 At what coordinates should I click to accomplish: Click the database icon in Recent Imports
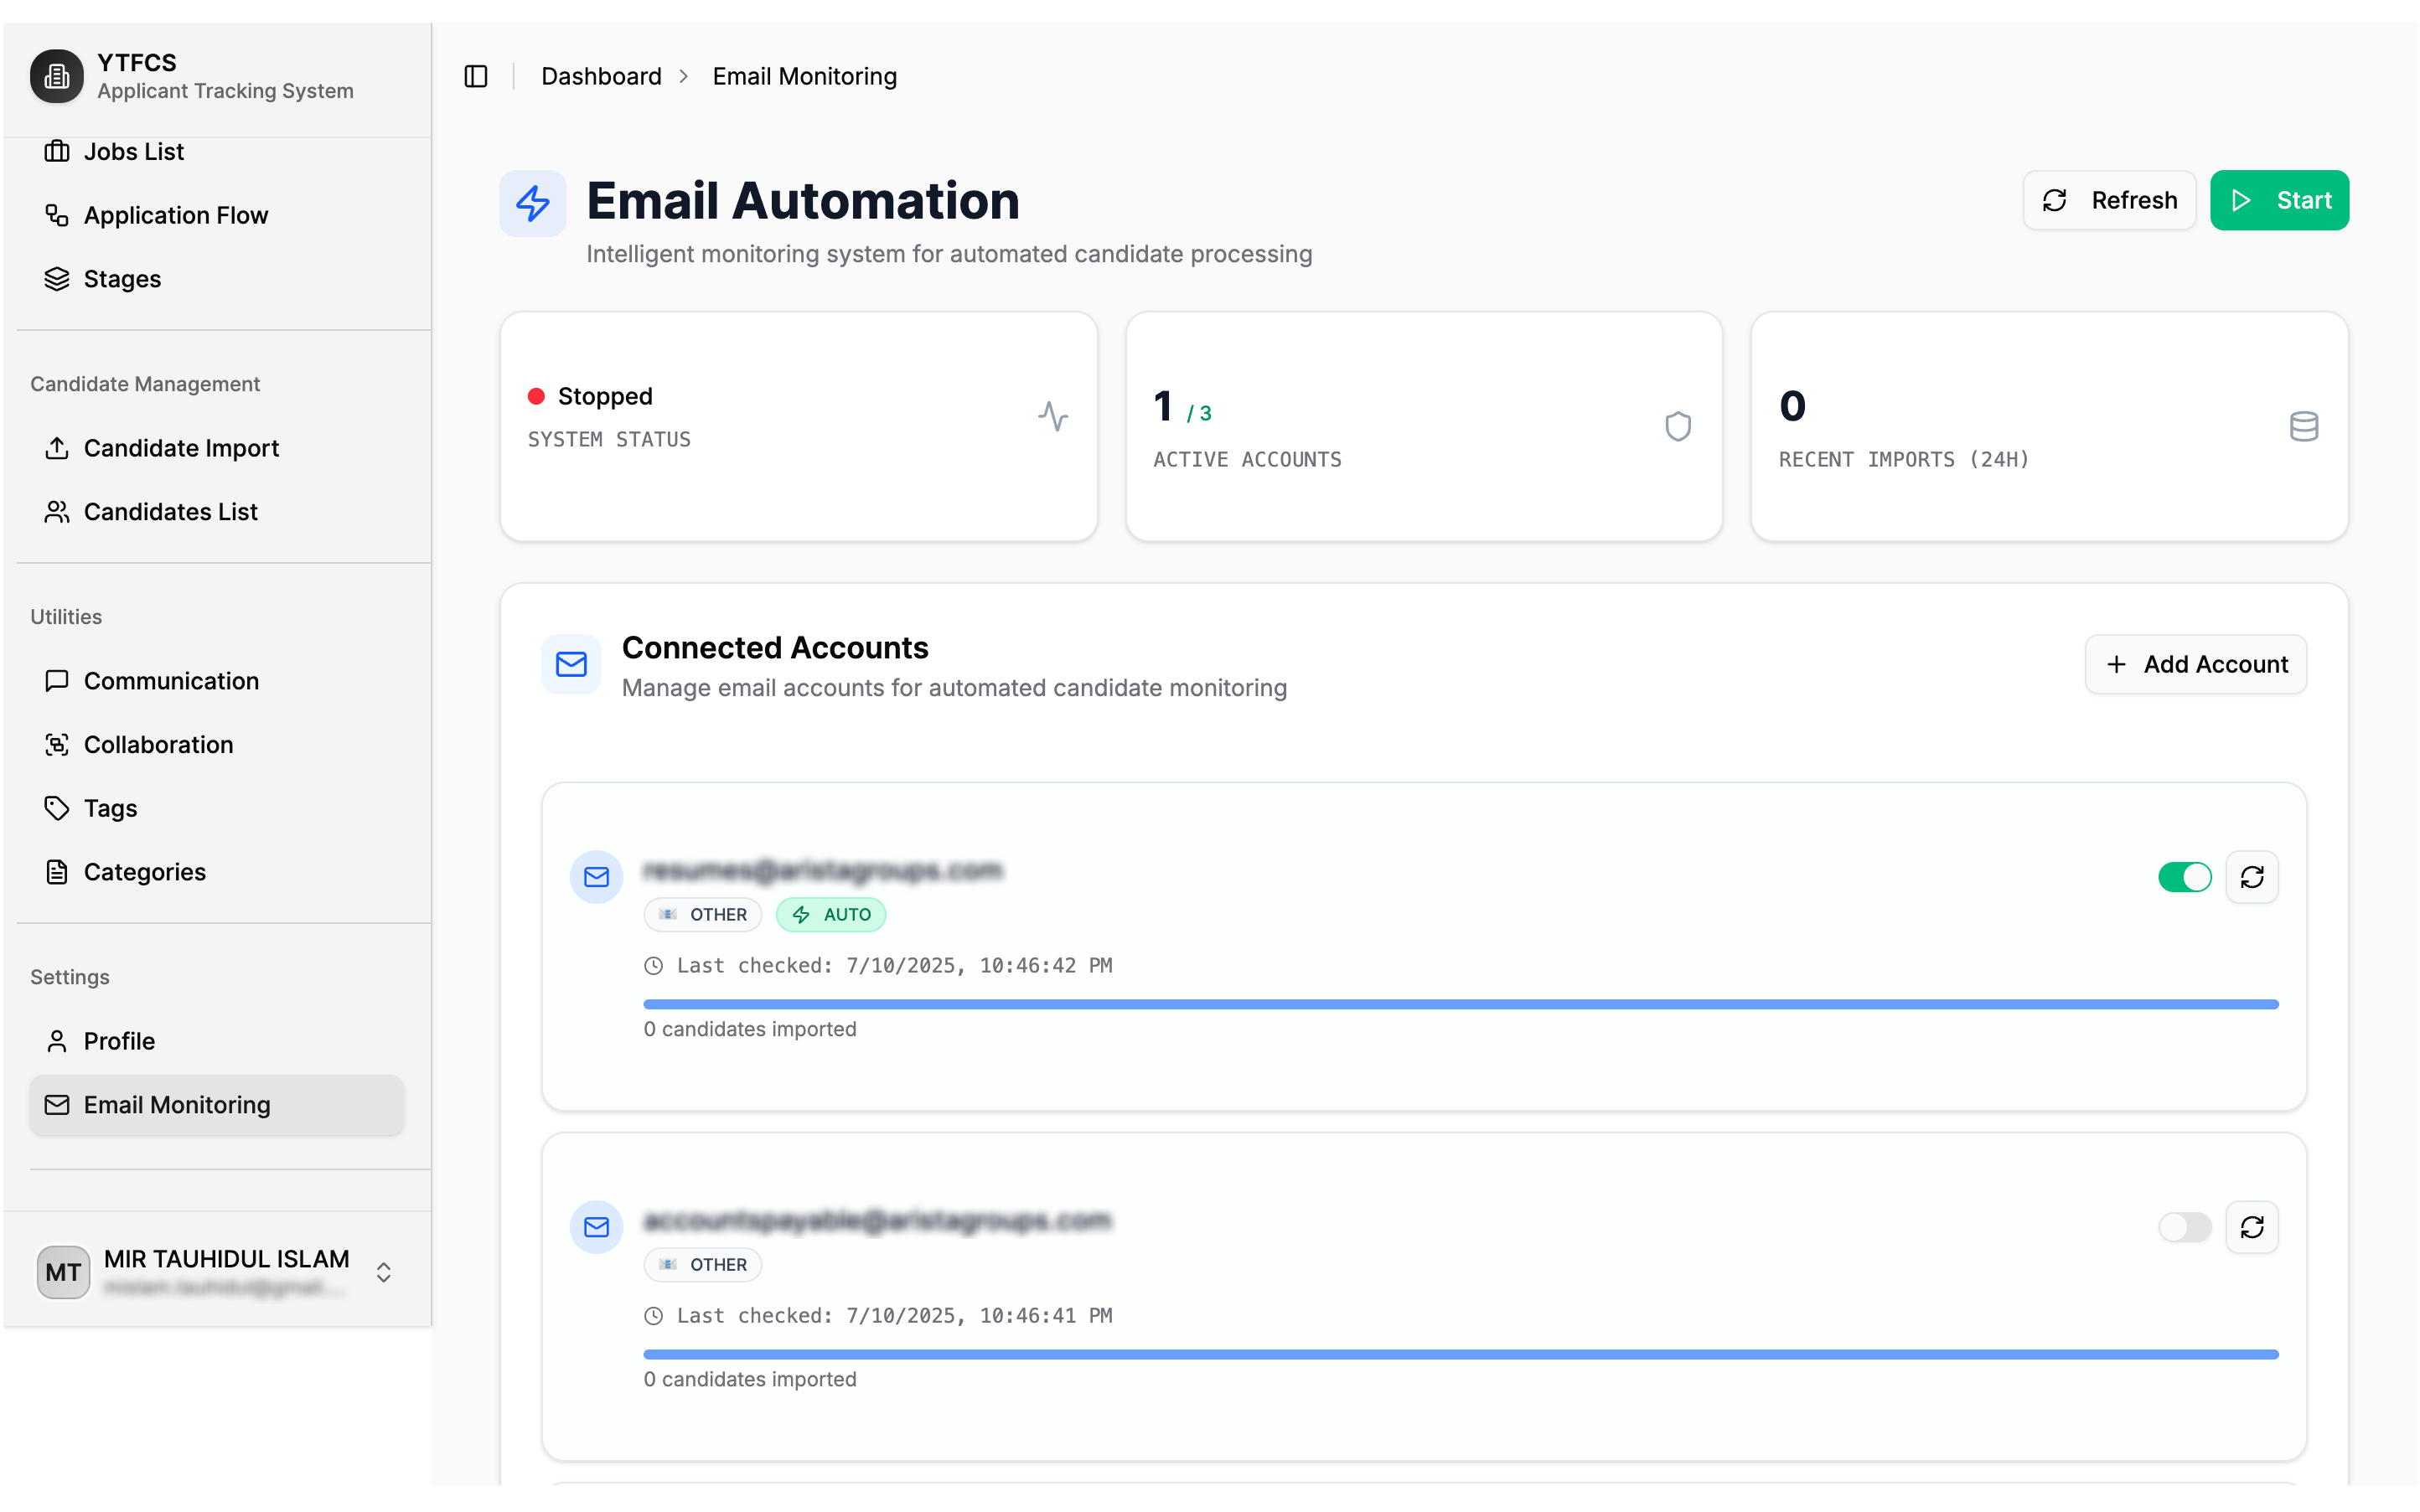click(x=2304, y=427)
